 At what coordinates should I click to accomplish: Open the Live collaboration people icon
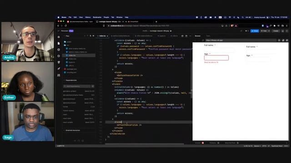point(59,75)
